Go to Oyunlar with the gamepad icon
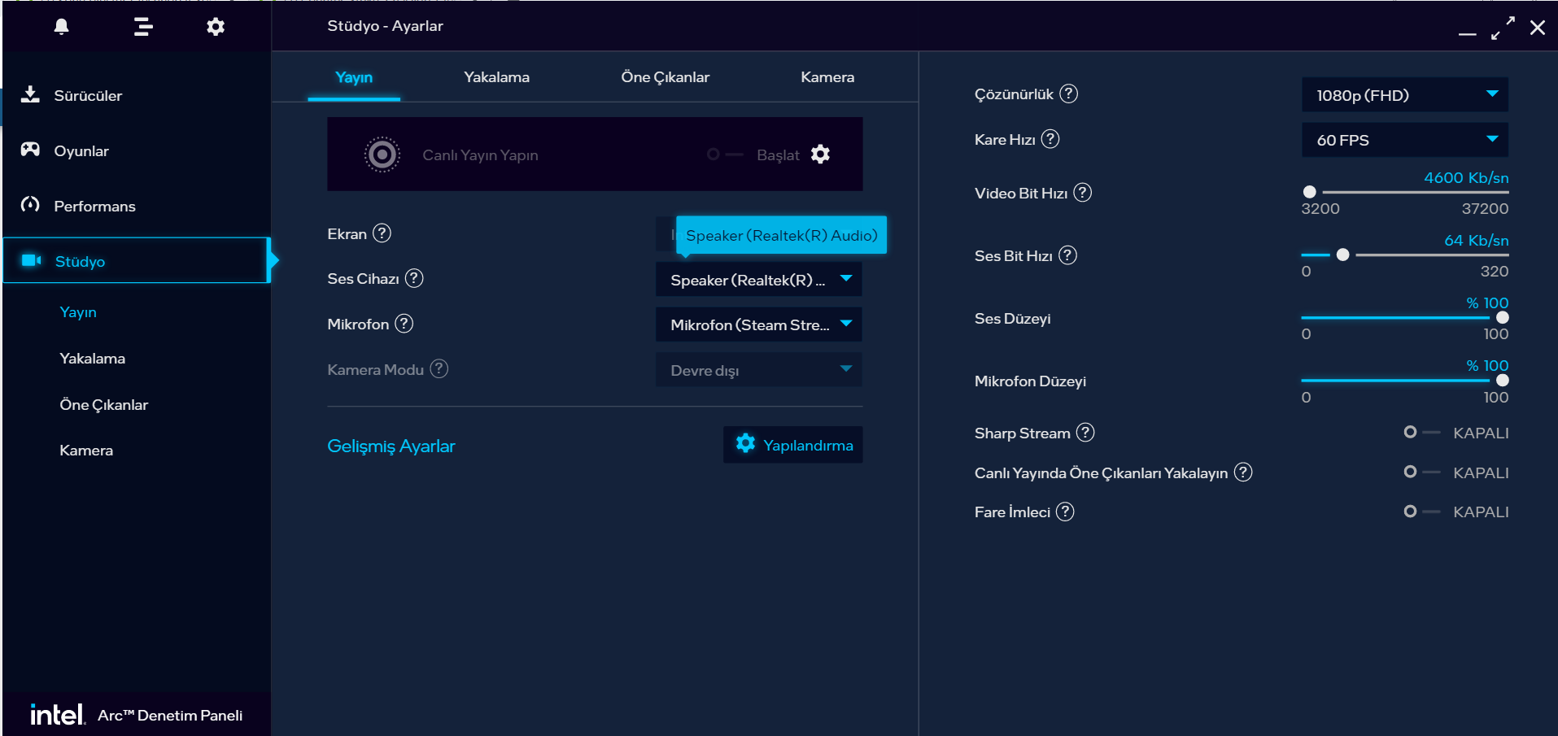 pos(81,151)
